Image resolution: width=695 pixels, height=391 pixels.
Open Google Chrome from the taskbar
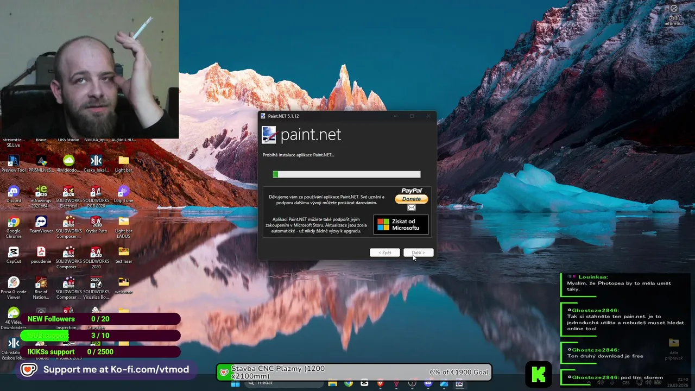point(348,383)
